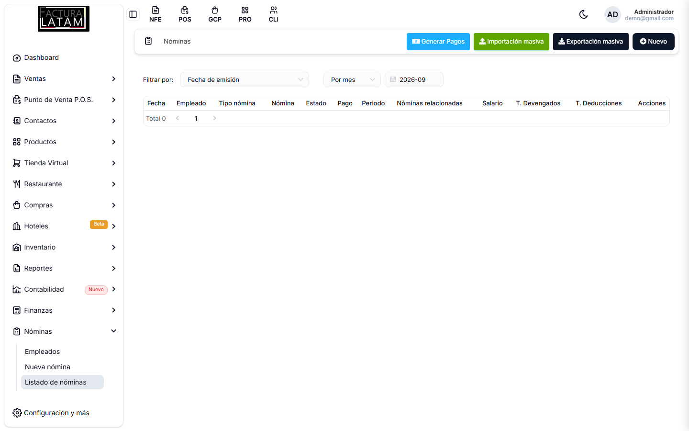
Task: Click the Generar Pagos button
Action: (x=438, y=42)
